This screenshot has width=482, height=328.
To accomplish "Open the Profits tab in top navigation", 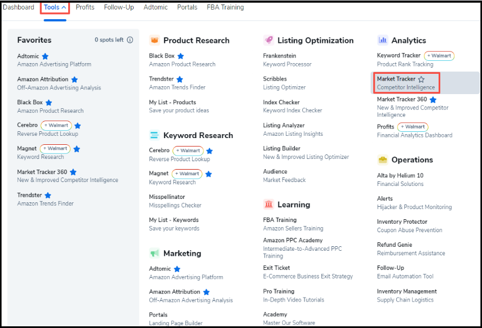I will pos(85,7).
